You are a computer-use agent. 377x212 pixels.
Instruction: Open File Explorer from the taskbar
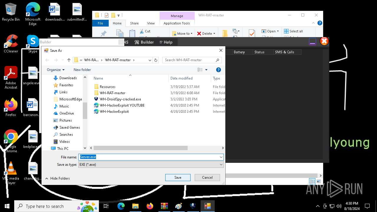click(135, 206)
